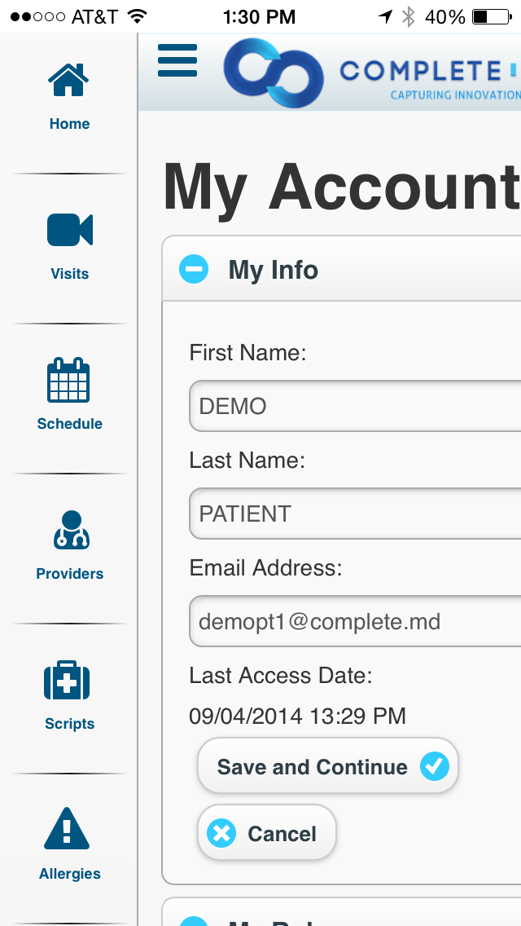Open the Visits video camera icon

pos(70,230)
